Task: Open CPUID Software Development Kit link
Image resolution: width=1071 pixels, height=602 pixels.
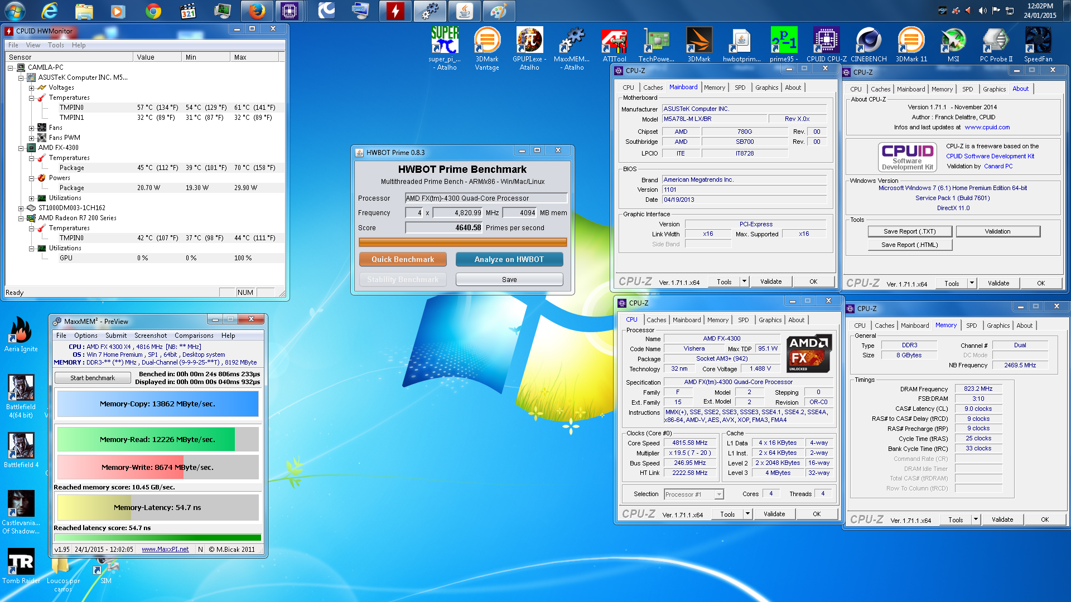Action: 990,156
